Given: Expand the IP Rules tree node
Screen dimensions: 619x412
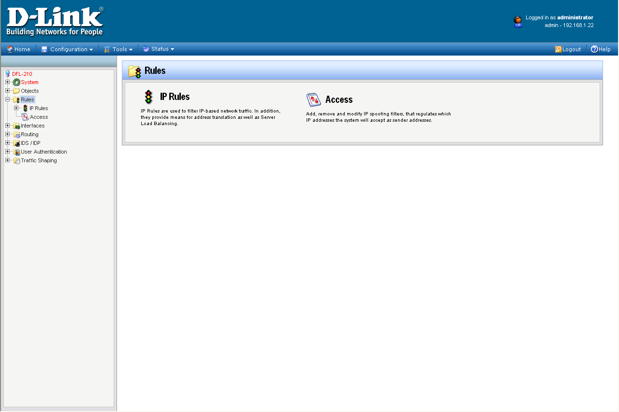Looking at the screenshot, I should 16,108.
